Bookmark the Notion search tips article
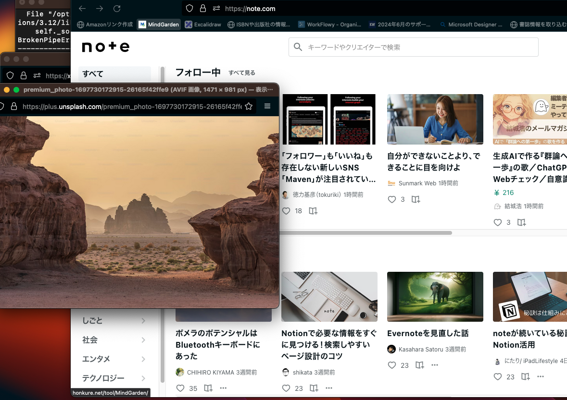 (x=313, y=388)
